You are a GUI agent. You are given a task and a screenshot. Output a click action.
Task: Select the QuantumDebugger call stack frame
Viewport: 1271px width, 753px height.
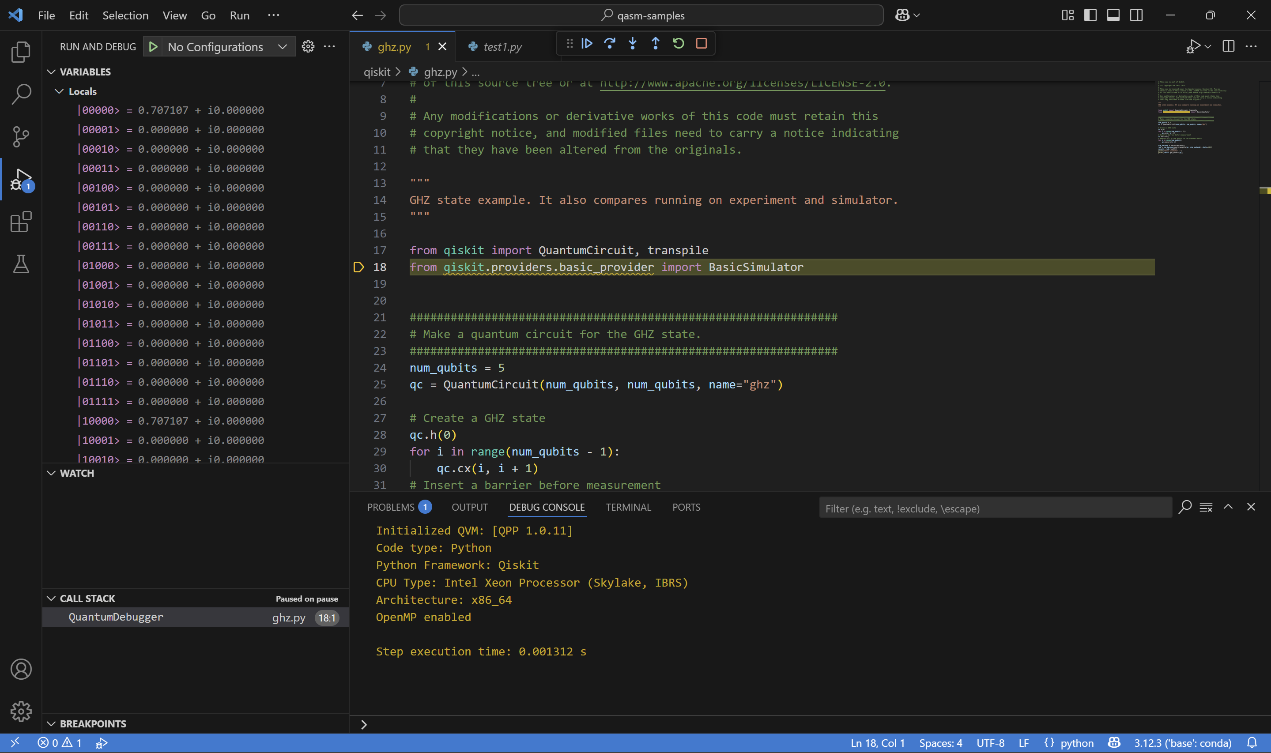pos(116,617)
